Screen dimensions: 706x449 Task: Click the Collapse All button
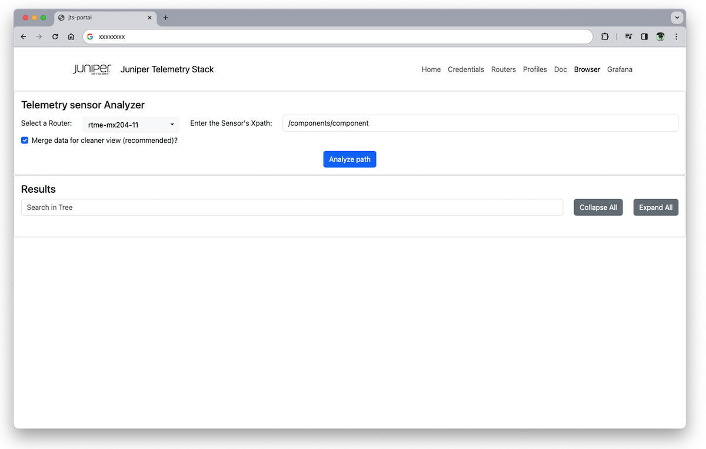point(598,207)
